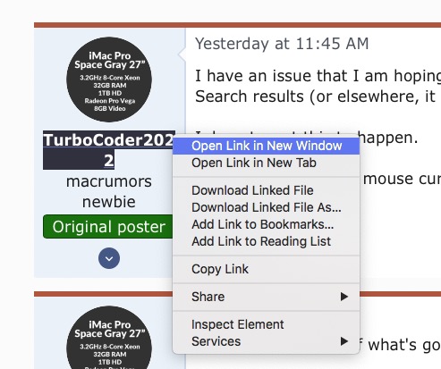
Task: Click the text 'I have an issue that I am hoping'
Action: pos(318,76)
